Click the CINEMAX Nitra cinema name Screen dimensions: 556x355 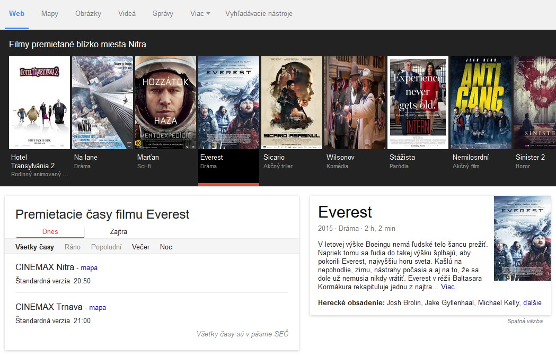click(45, 267)
